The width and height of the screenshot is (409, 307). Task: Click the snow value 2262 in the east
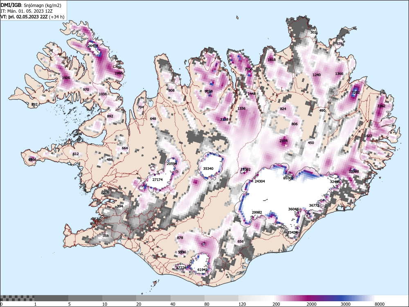point(381,106)
